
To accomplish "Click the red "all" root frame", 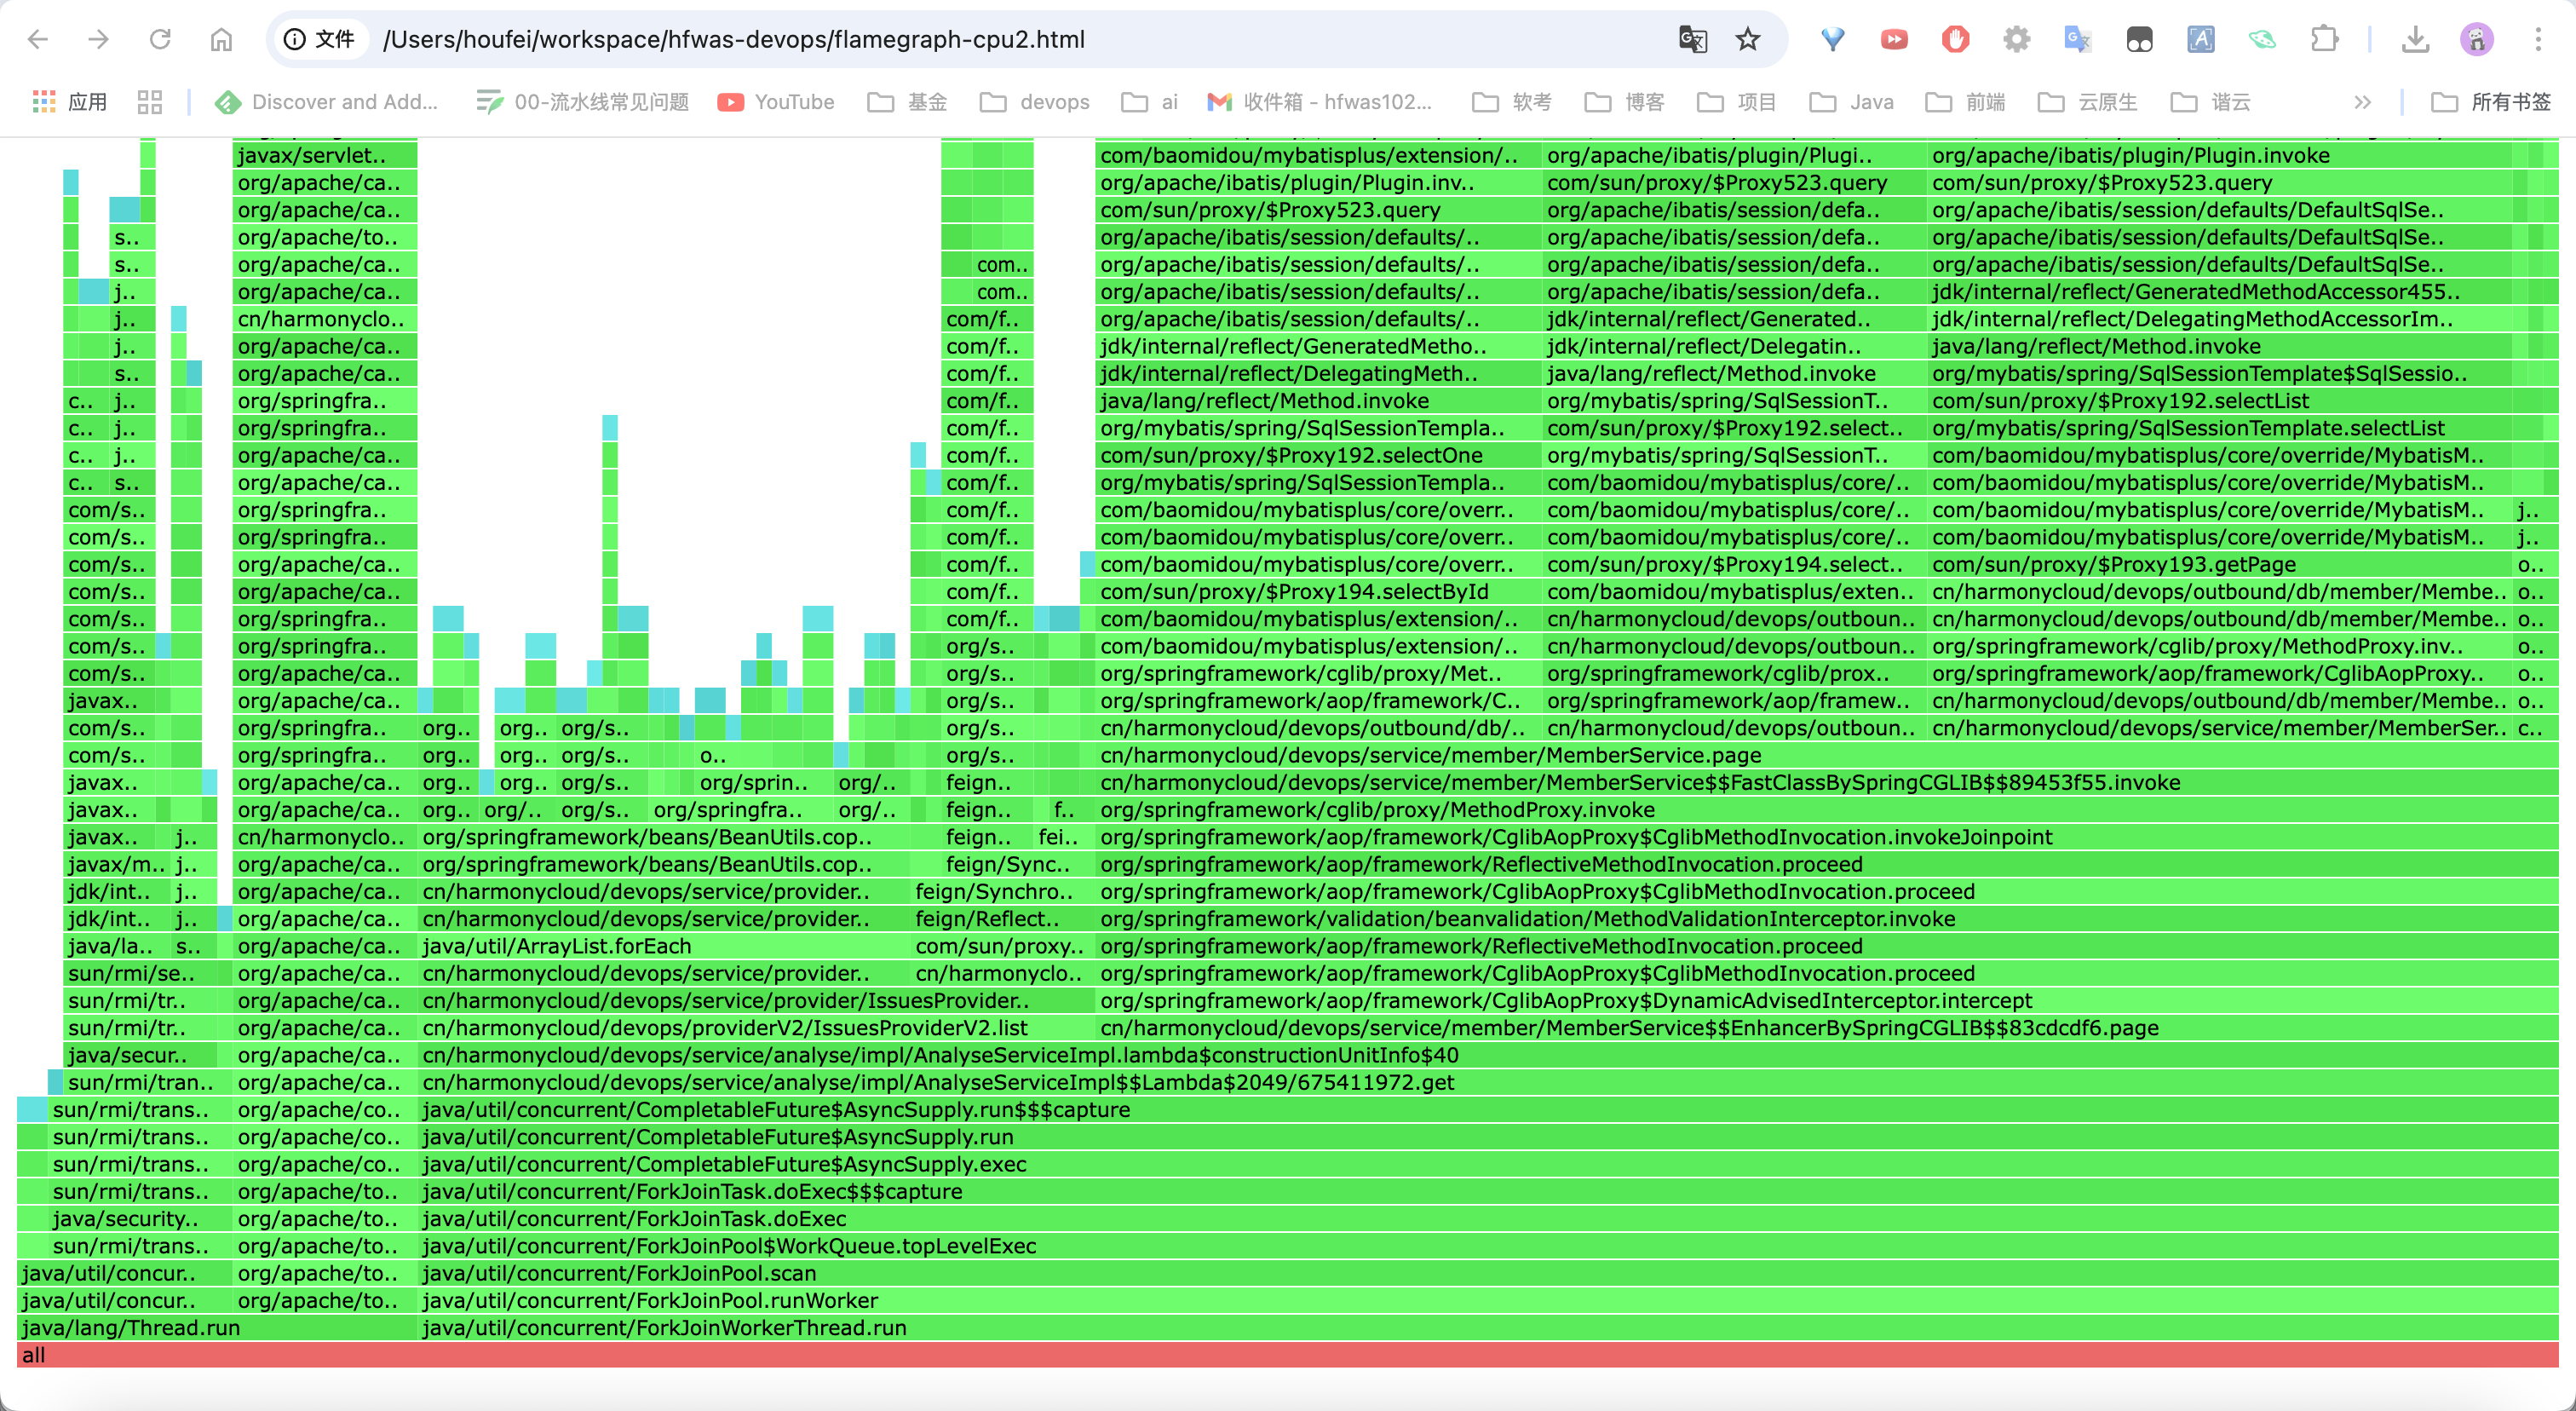I will (1287, 1355).
